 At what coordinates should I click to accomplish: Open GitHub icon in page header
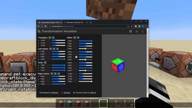(x=142, y=31)
